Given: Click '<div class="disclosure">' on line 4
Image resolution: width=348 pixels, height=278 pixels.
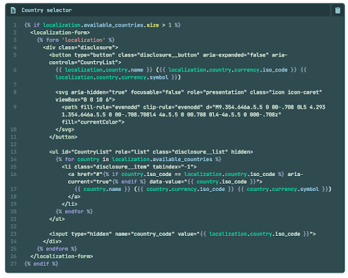Looking at the screenshot, I should pyautogui.click(x=80, y=48).
